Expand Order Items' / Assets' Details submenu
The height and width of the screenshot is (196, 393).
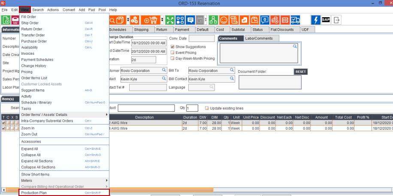pyautogui.click(x=64, y=115)
